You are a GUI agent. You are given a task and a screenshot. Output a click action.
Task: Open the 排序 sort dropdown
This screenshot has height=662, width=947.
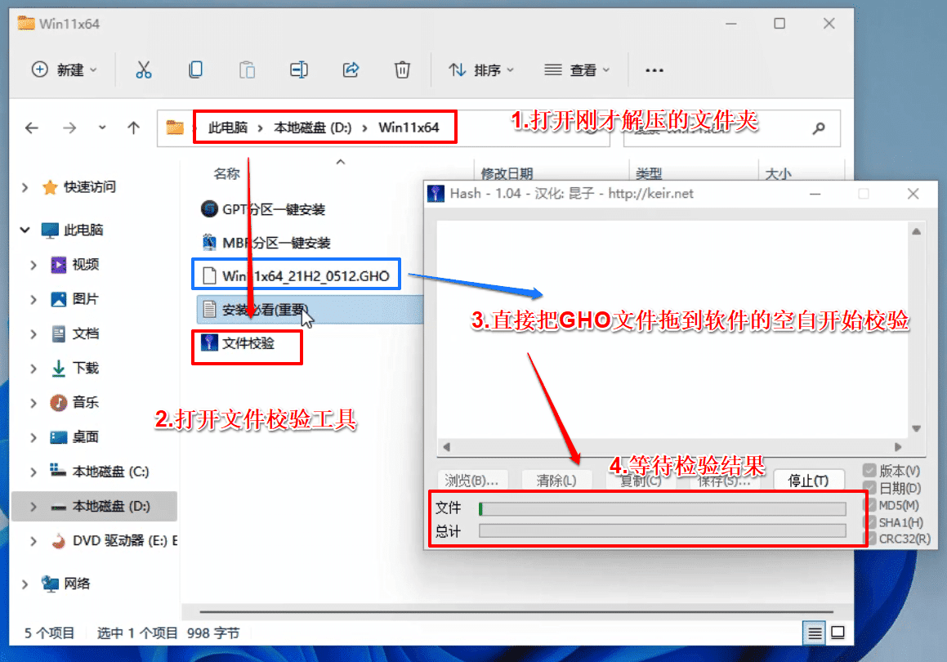(481, 70)
